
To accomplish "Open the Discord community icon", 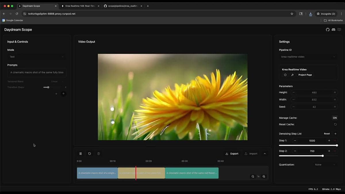I will click(x=333, y=29).
